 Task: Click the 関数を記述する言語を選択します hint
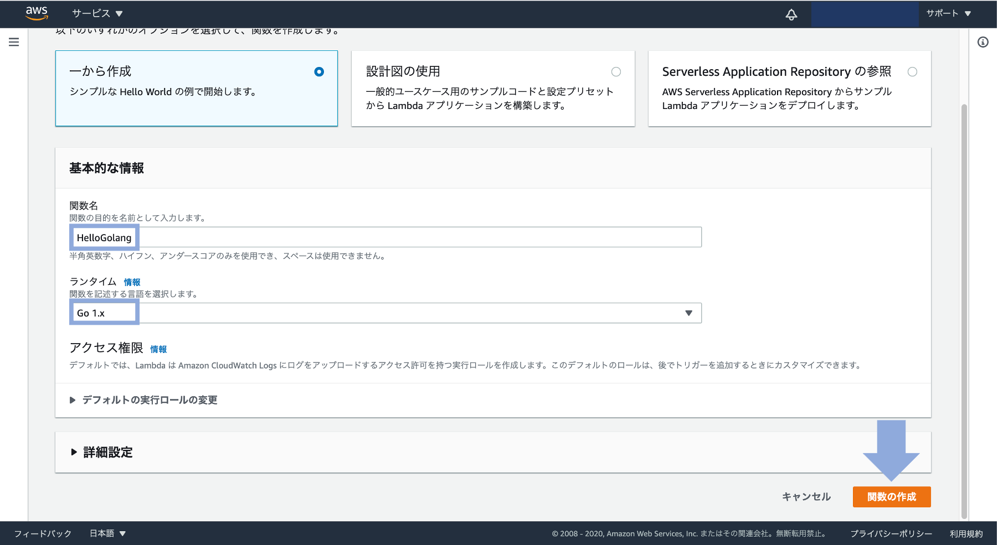[x=133, y=294]
